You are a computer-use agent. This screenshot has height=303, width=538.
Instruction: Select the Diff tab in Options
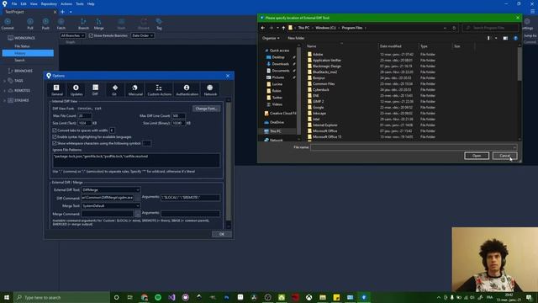coord(95,90)
